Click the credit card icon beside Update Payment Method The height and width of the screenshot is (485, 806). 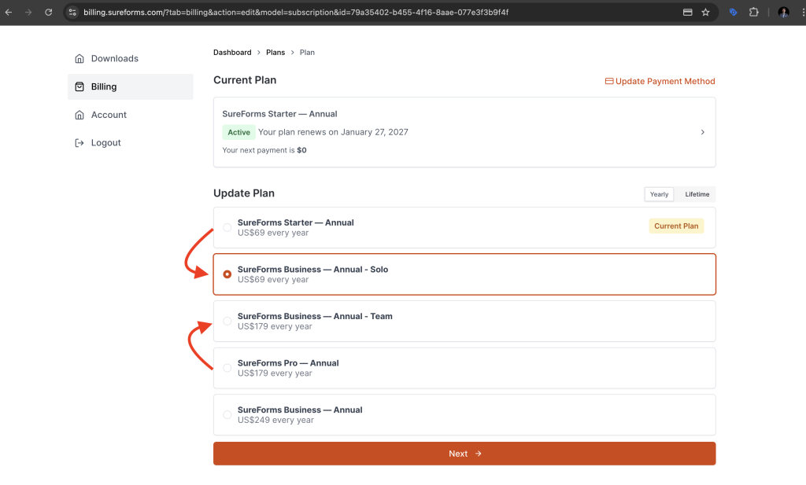click(x=609, y=82)
